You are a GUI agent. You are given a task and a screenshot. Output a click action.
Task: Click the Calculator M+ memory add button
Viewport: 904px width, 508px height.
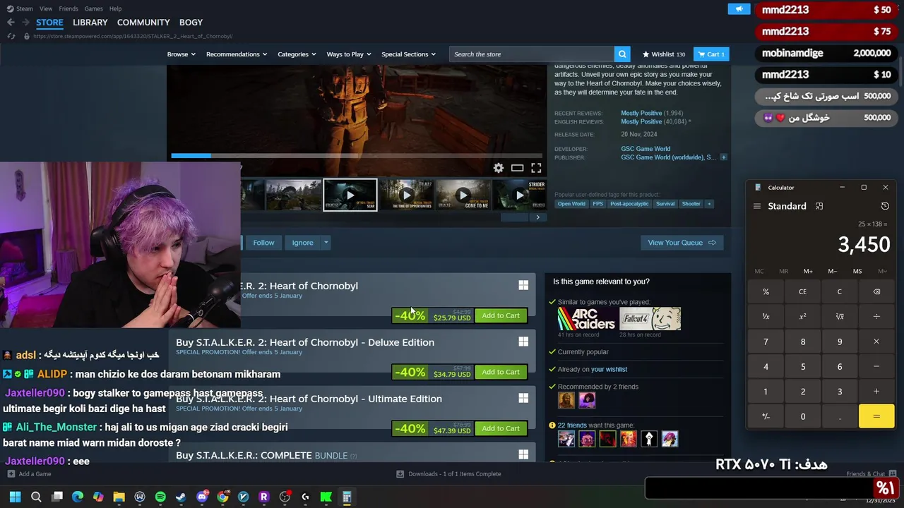[x=808, y=271]
